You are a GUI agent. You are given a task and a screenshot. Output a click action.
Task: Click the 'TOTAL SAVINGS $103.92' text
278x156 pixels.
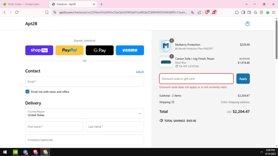click(x=180, y=120)
